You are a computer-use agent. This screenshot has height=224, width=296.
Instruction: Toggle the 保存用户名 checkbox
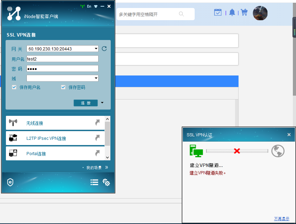click(14, 87)
